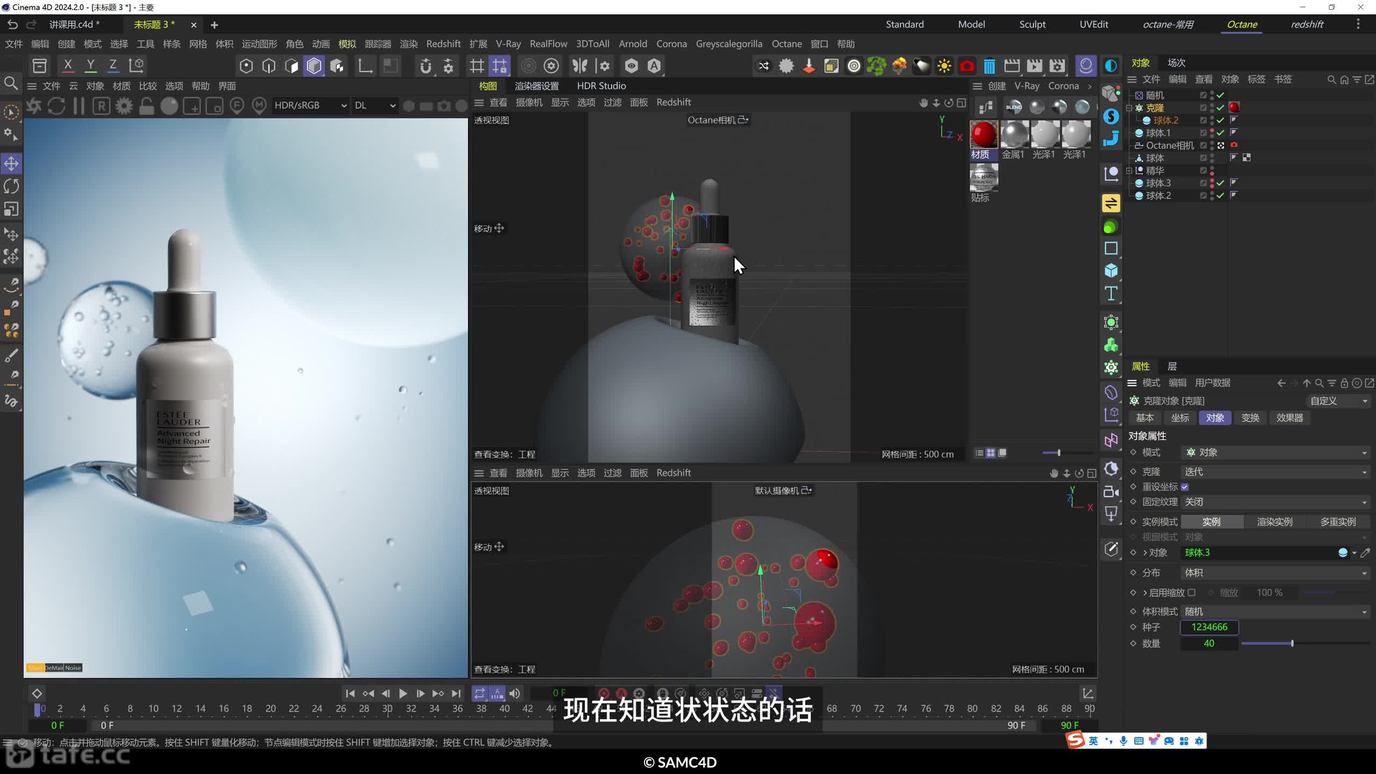
Task: Open 自定义 dropdown in attributes header
Action: click(x=1338, y=401)
